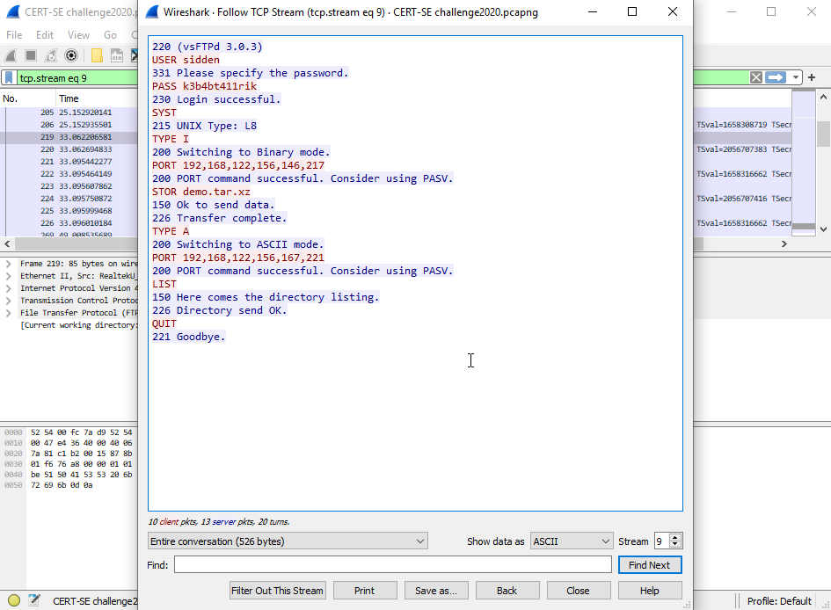
Task: Open the Entire conversation dropdown
Action: pyautogui.click(x=288, y=541)
